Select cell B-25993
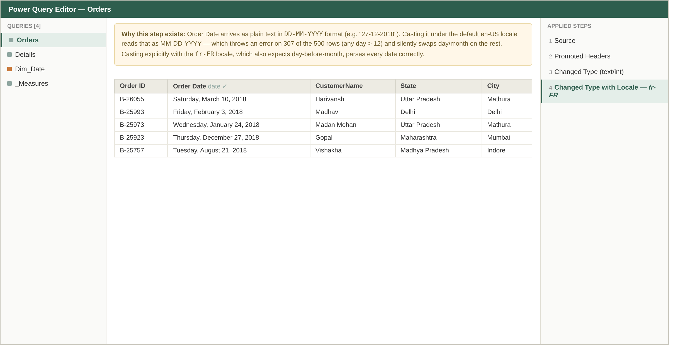This screenshot has width=680, height=356. 141,112
